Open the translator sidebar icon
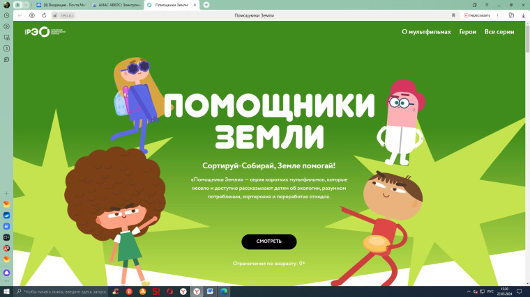The image size is (530, 297). tap(6, 248)
